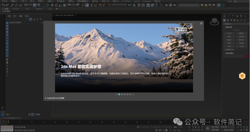Click the Select and Link chain icon

click(x=12, y=5)
